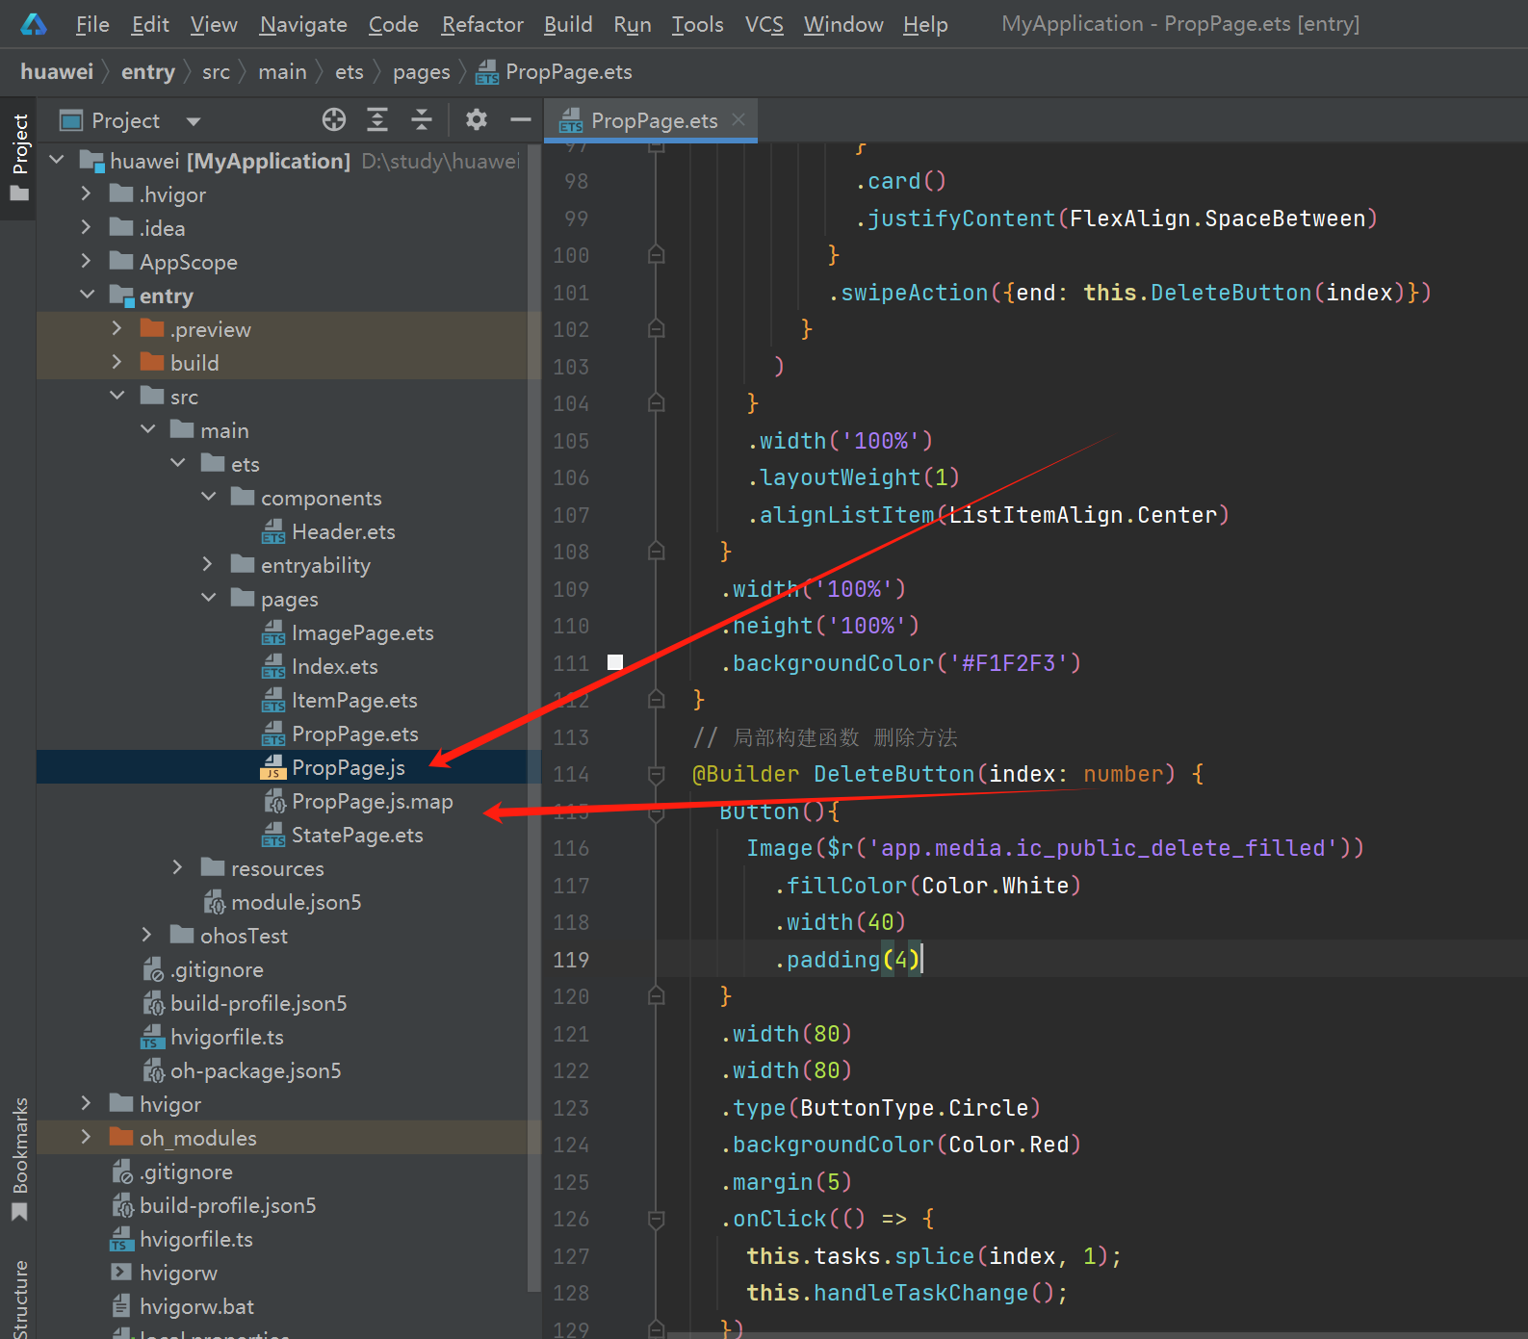
Task: Collapse the entry module node
Action: click(x=88, y=294)
